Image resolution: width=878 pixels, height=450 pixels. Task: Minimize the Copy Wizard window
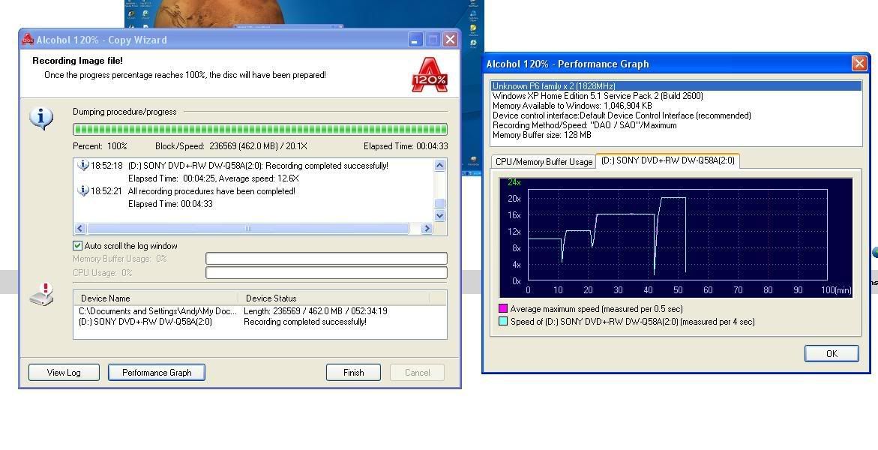[x=415, y=40]
